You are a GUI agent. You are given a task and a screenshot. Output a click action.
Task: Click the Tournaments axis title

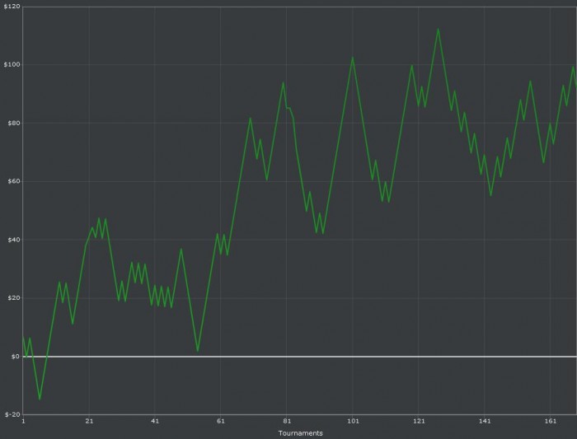[x=300, y=433]
